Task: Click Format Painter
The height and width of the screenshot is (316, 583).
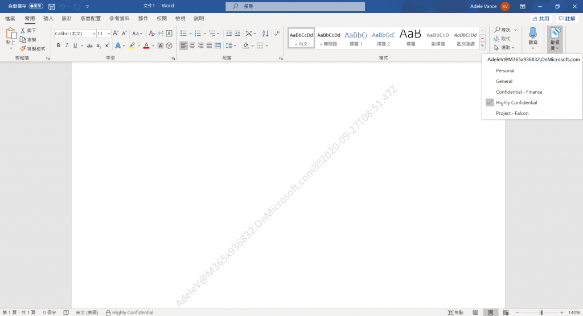Action: 32,49
